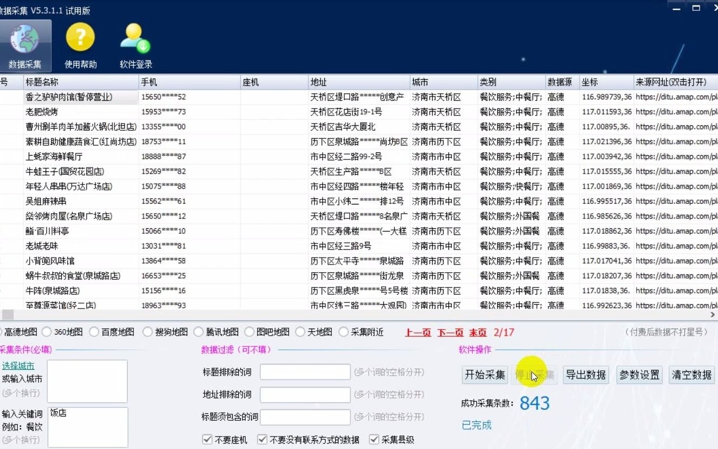This screenshot has width=718, height=449.
Task: Jump to last page via 末页 link
Action: (x=478, y=332)
